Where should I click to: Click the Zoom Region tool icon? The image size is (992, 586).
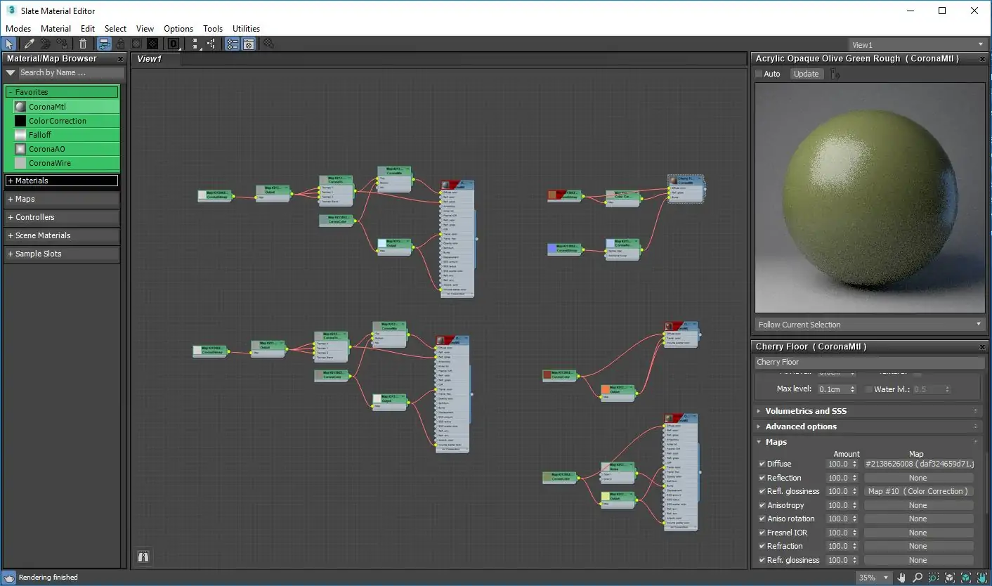tap(934, 578)
